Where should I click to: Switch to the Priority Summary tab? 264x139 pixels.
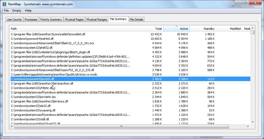click(x=51, y=19)
